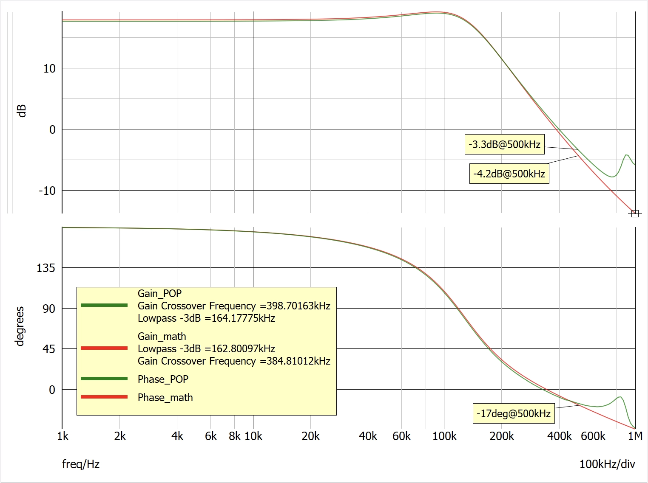This screenshot has width=648, height=483.
Task: Click the Phase_math legend text label
Action: (165, 397)
